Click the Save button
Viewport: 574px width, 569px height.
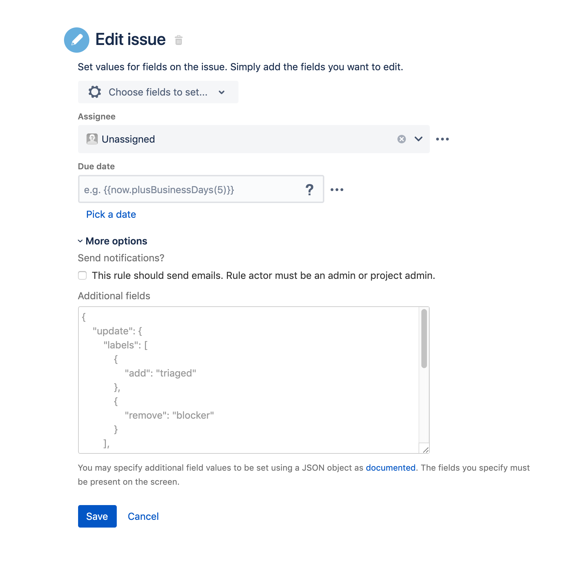tap(97, 516)
